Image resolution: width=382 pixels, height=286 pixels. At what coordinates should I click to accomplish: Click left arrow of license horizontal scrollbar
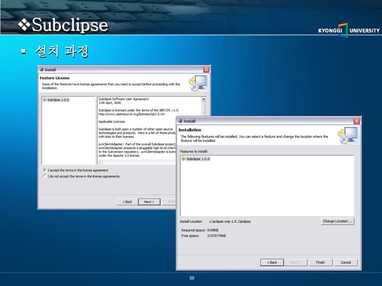coord(100,162)
